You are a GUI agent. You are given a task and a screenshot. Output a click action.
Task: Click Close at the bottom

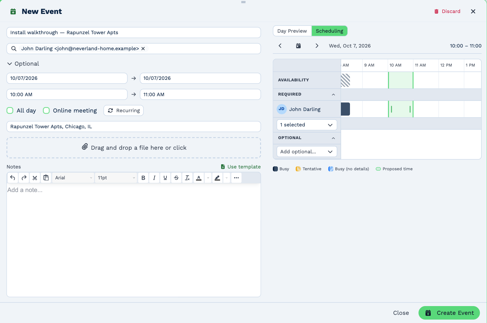click(x=401, y=313)
